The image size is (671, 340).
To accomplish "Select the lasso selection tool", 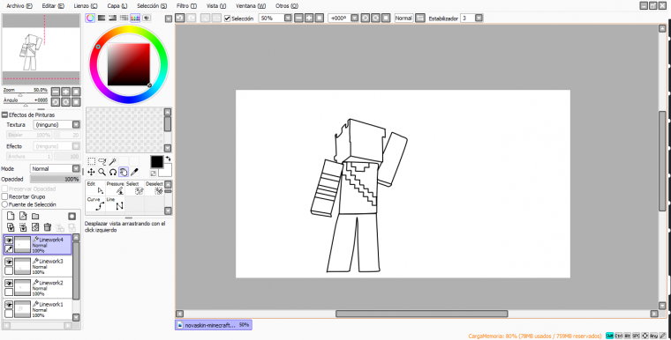I will tap(102, 161).
